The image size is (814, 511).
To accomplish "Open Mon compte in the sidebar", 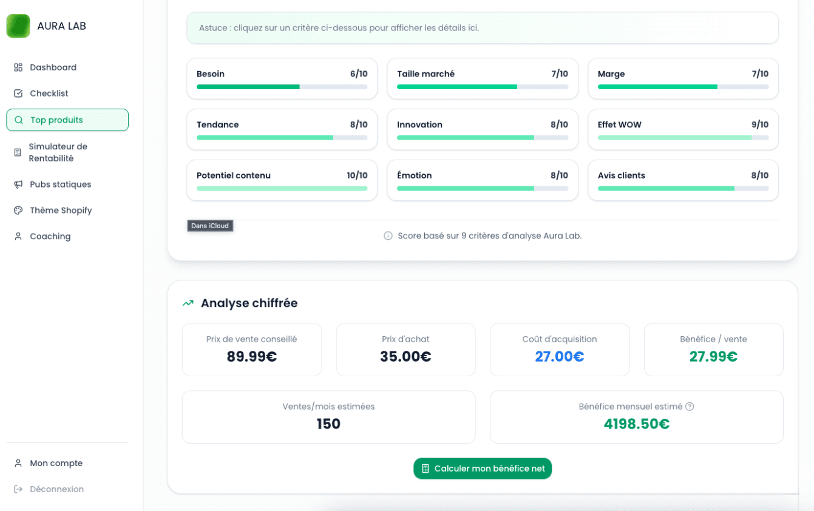I will coord(56,463).
